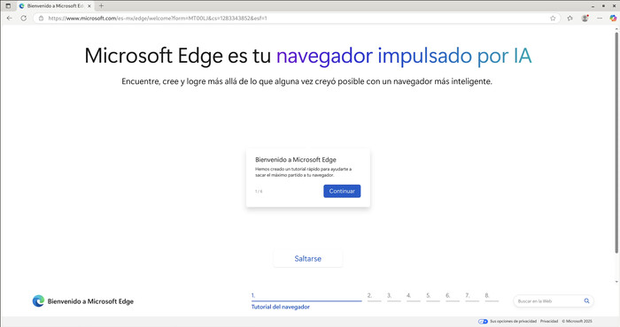Open Settings and more ellipsis menu
Screen dimensions: 620x327
(x=600, y=19)
